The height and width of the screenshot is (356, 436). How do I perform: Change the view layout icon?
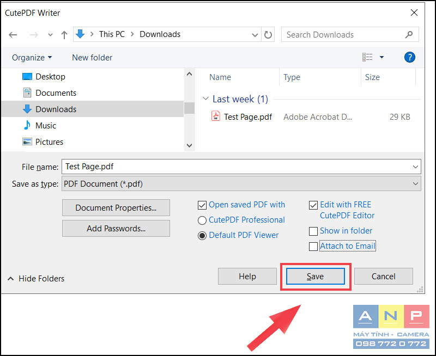tap(367, 57)
